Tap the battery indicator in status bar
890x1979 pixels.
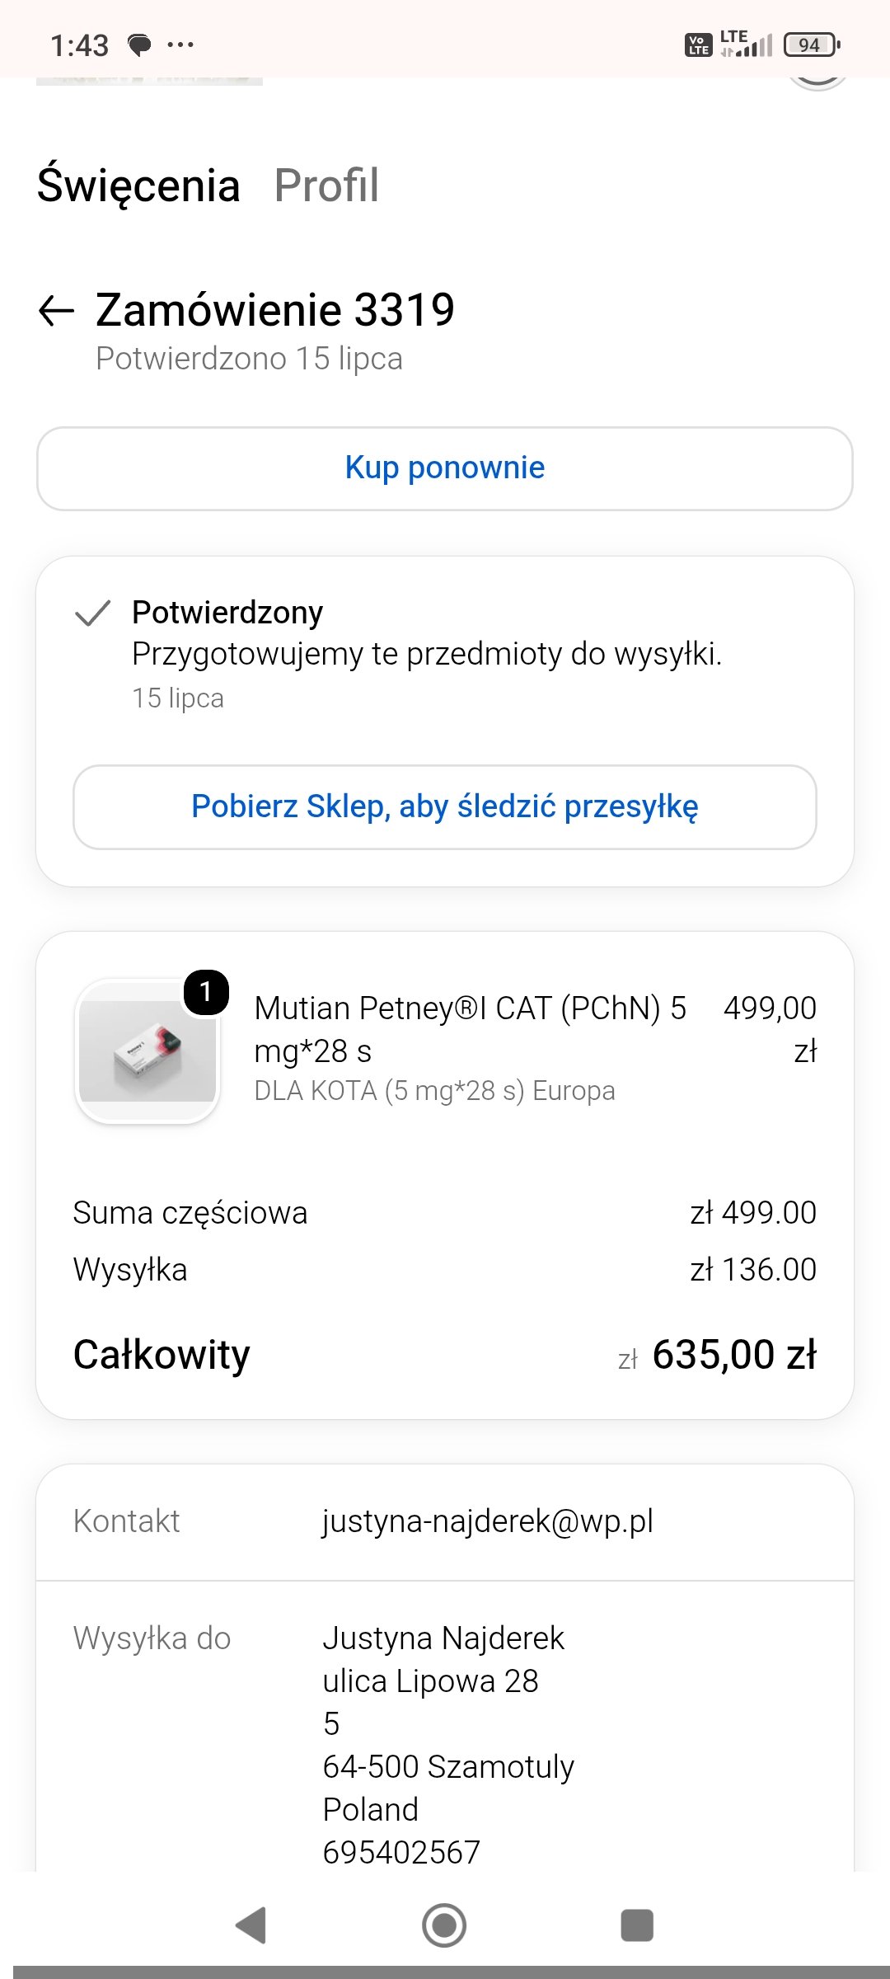[x=812, y=45]
